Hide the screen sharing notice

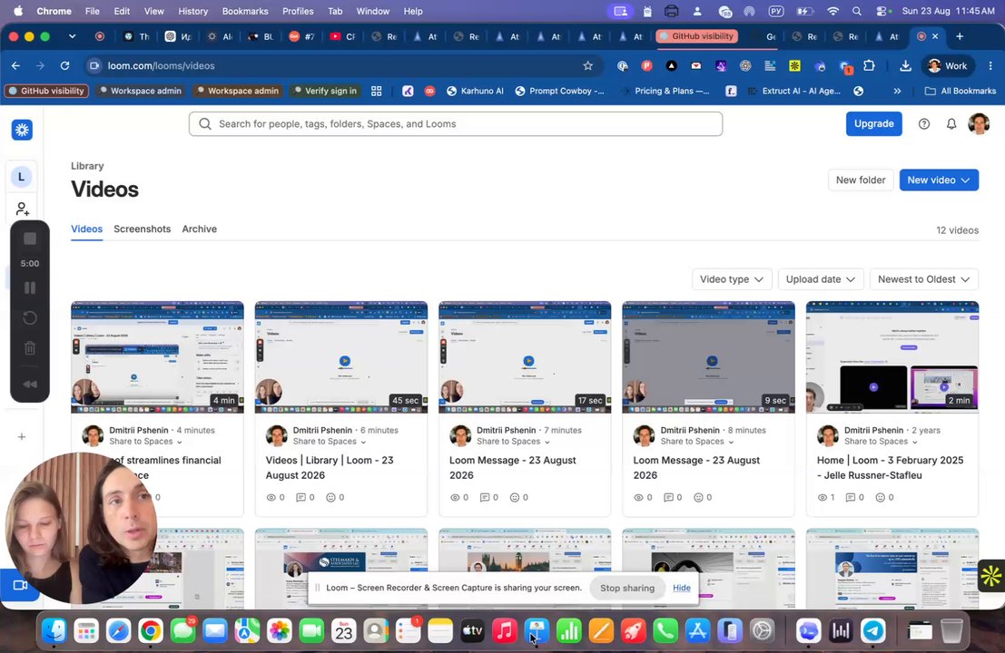(x=681, y=588)
